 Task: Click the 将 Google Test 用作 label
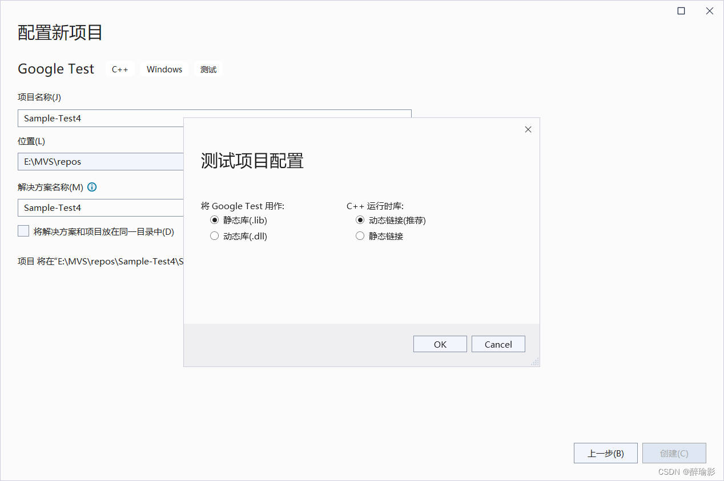click(243, 206)
